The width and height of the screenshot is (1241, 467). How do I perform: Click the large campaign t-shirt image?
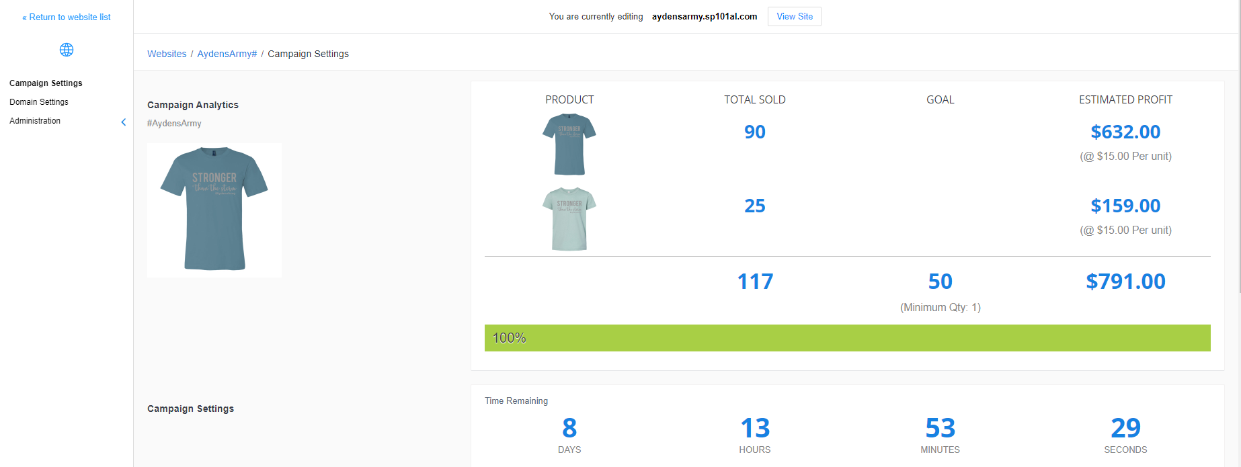(x=214, y=210)
